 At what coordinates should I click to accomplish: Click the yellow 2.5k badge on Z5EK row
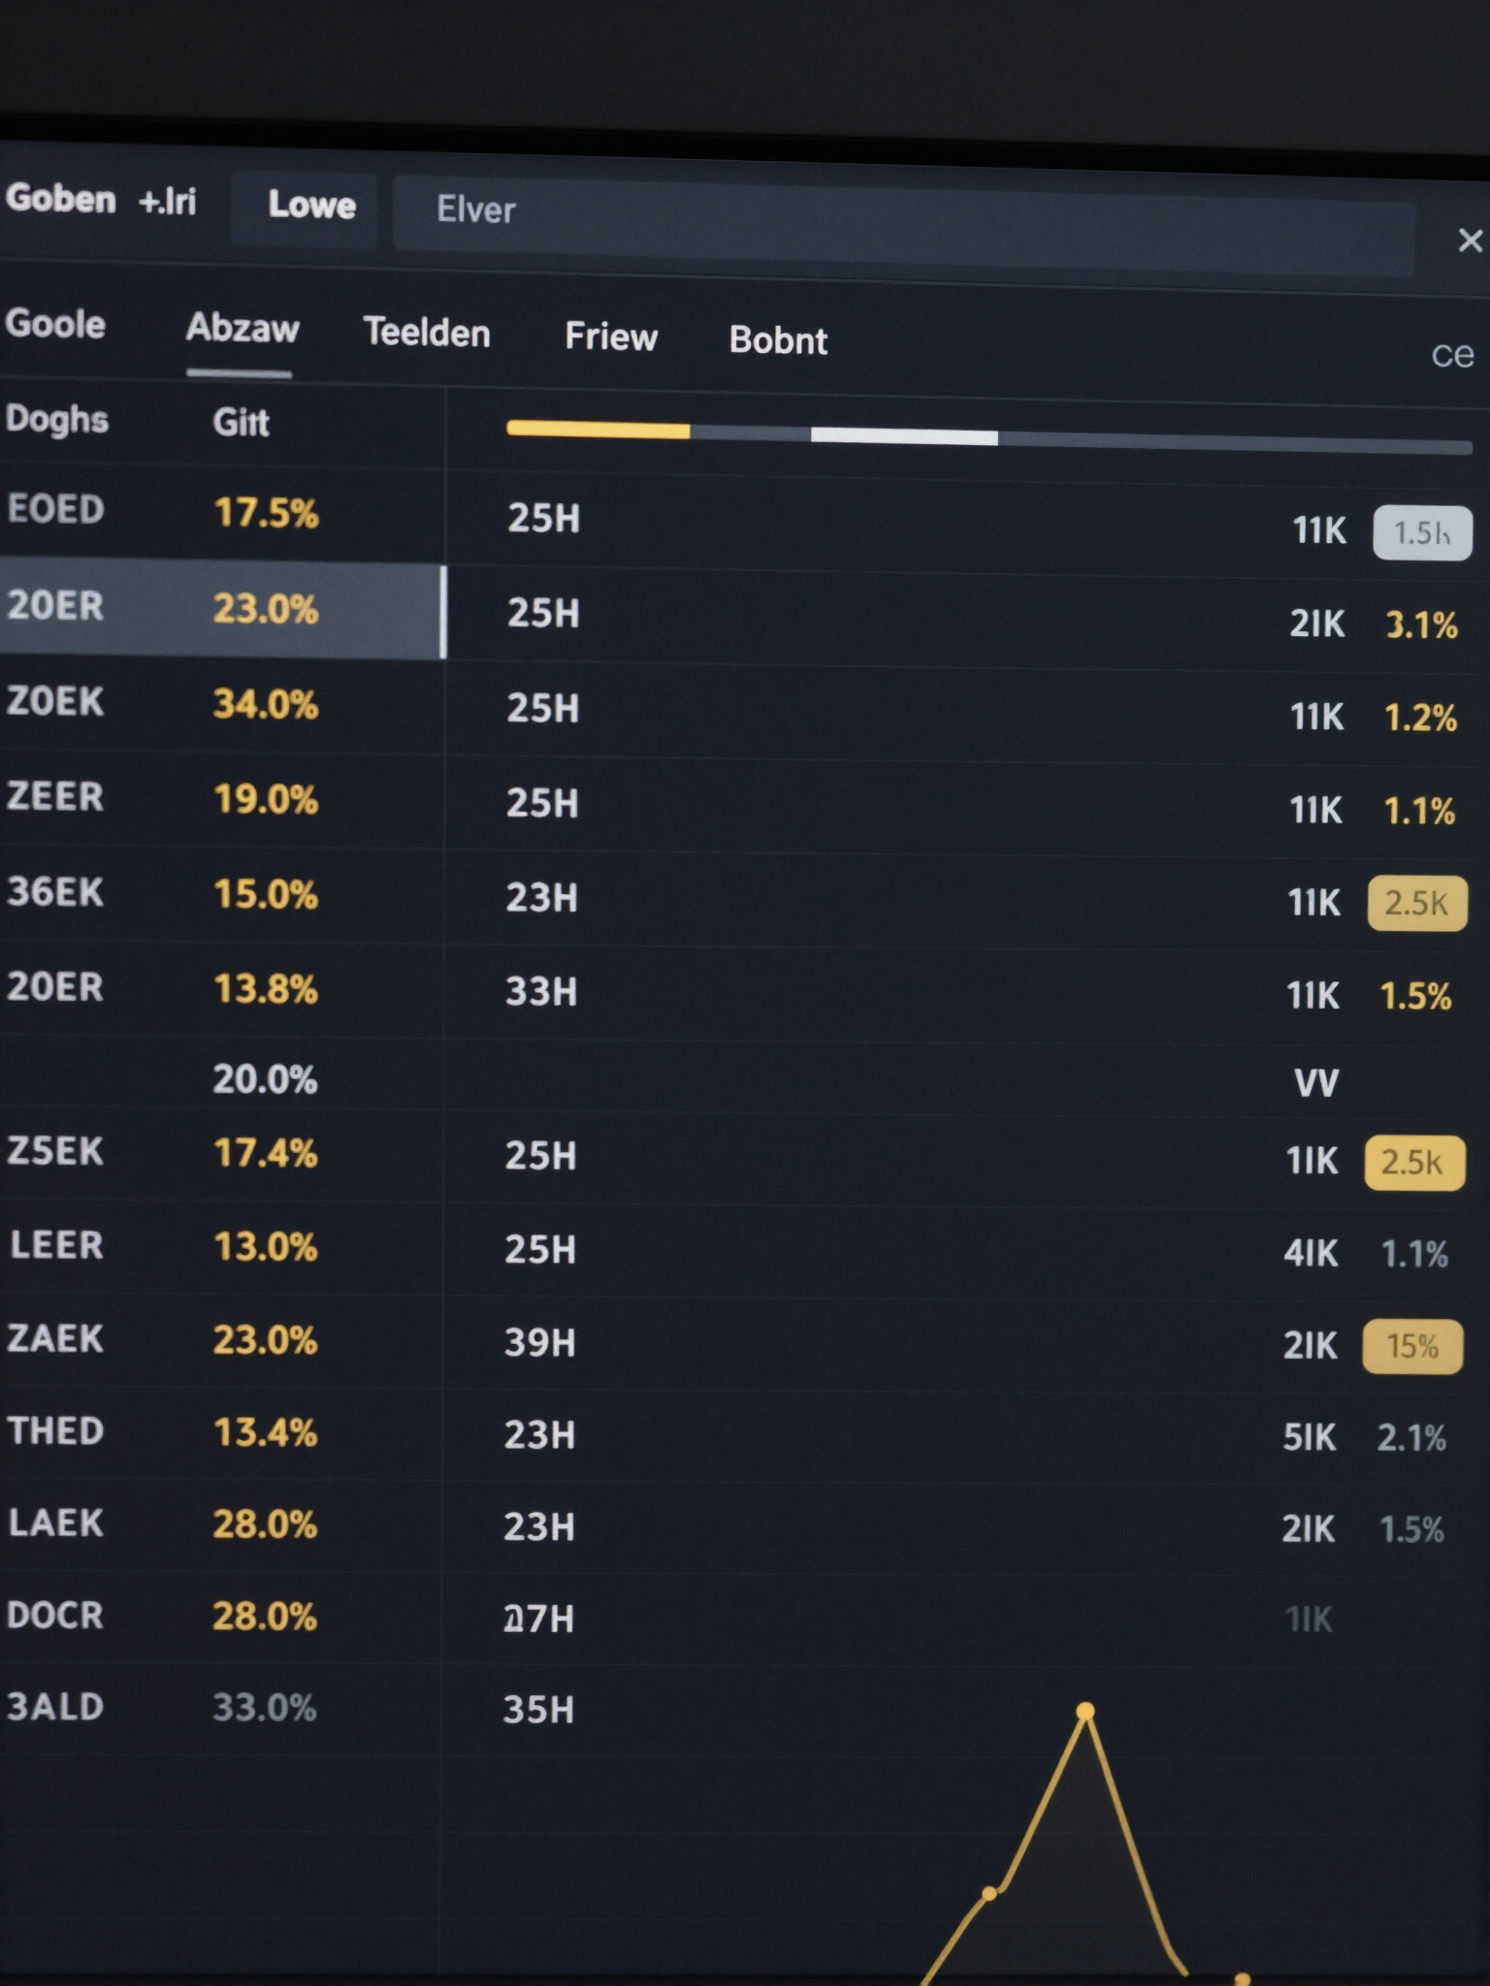[1413, 1162]
